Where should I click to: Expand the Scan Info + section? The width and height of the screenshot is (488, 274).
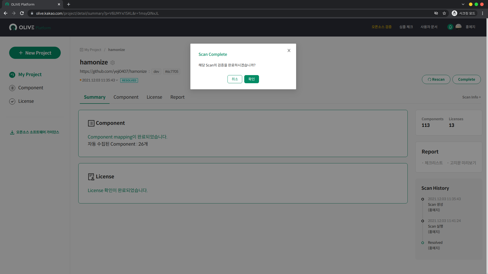[471, 97]
